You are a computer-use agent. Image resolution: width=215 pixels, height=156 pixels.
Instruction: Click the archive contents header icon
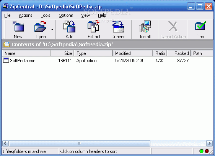point(7,44)
